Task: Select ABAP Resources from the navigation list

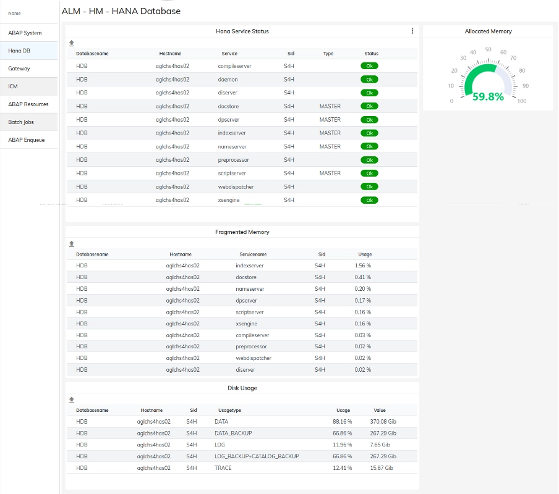Action: point(28,104)
